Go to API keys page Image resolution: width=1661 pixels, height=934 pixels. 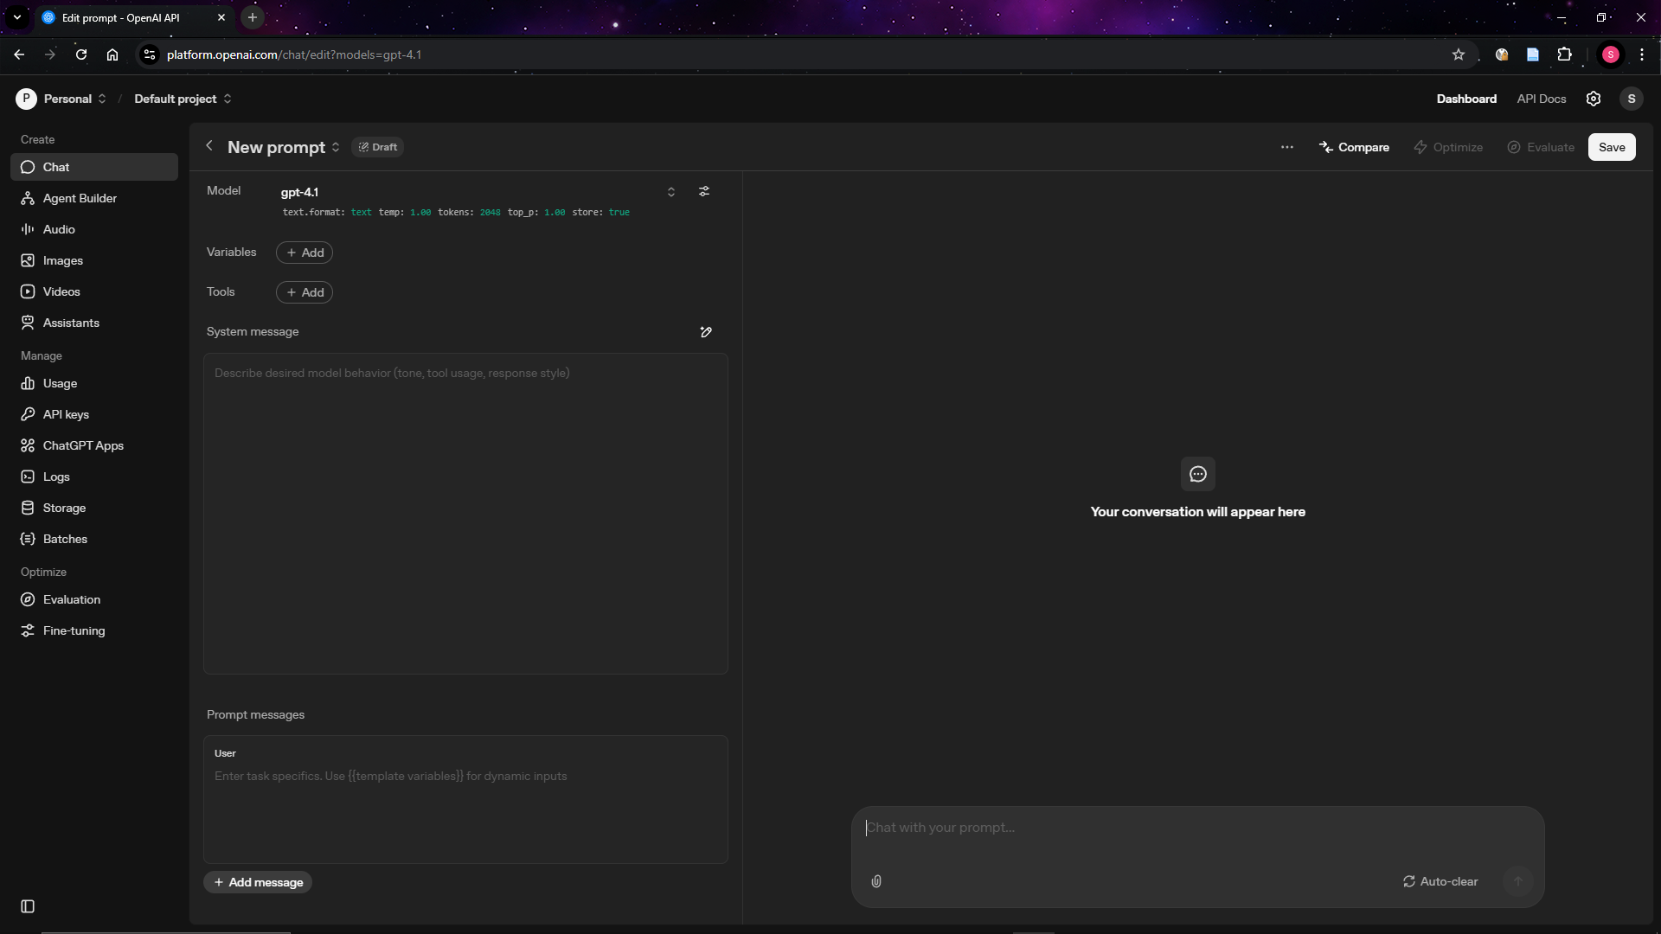(x=66, y=414)
